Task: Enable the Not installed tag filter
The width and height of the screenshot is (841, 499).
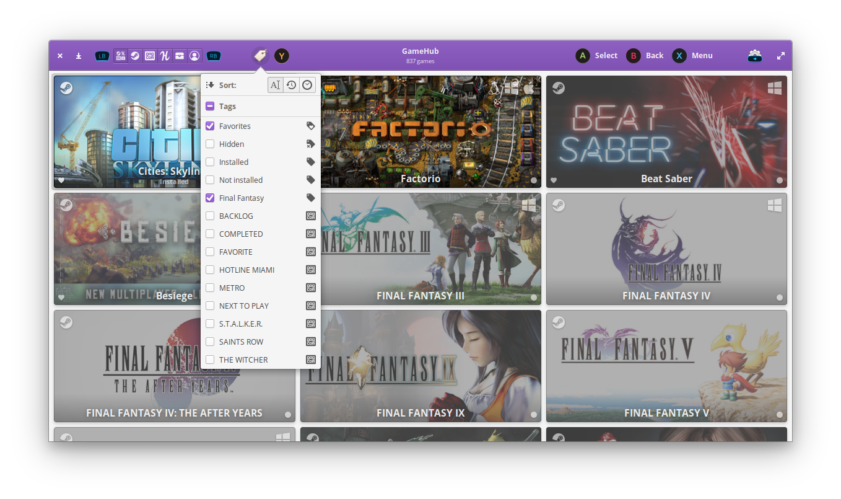Action: pos(210,180)
